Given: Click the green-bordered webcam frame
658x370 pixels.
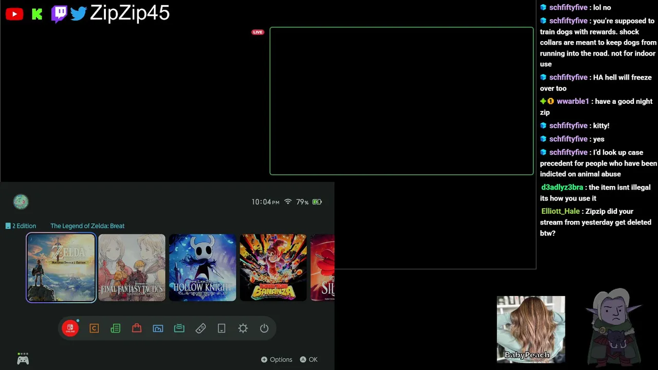Looking at the screenshot, I should pos(401,101).
